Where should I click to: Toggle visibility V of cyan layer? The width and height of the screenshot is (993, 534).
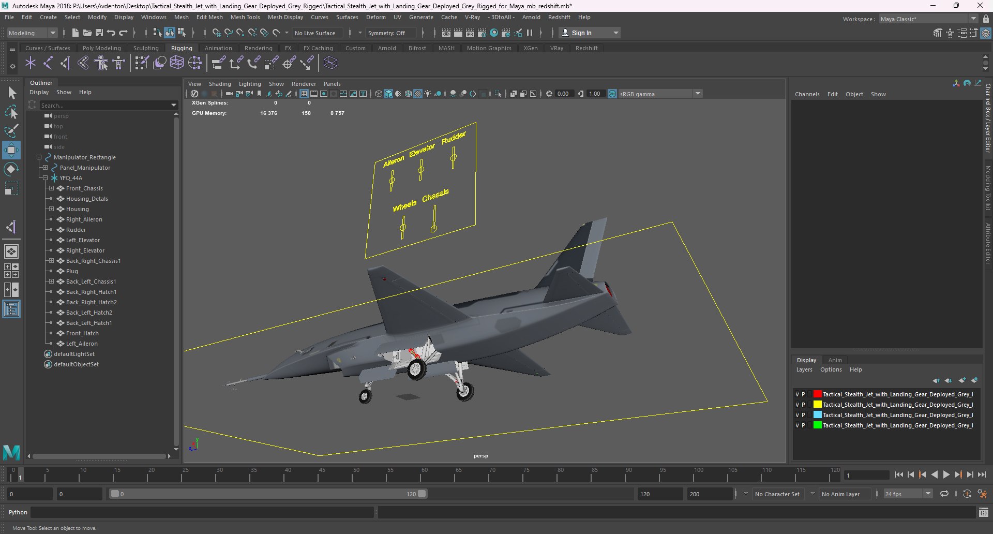(797, 415)
